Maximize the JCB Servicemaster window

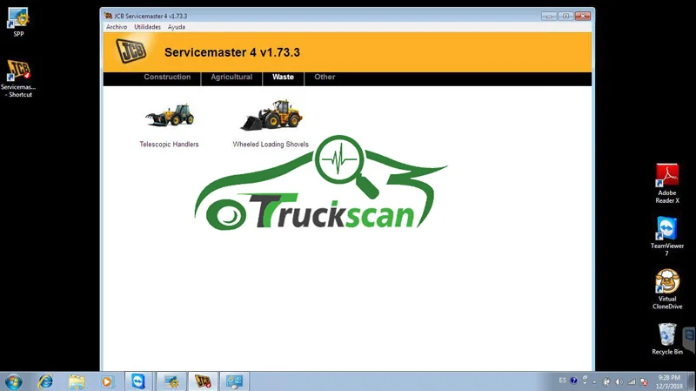click(x=566, y=16)
